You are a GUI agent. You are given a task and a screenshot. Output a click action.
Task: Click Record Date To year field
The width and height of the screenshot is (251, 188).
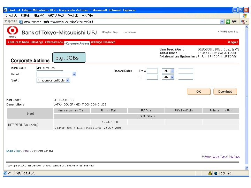186,77
